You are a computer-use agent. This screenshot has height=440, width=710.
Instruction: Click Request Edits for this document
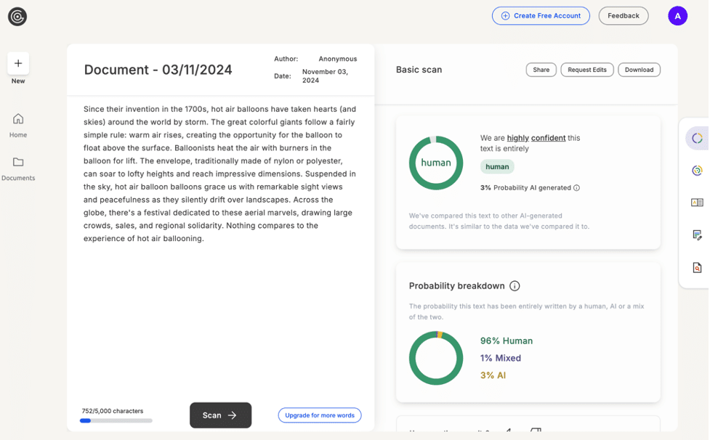click(x=586, y=70)
